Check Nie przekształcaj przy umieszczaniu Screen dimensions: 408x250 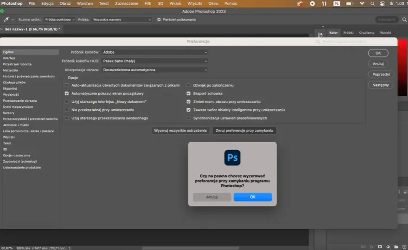click(67, 110)
